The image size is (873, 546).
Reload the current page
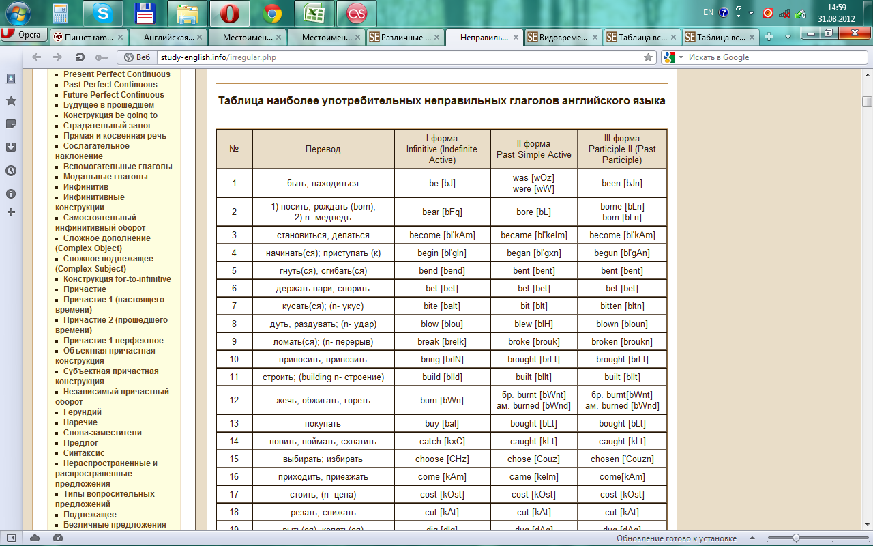[80, 57]
